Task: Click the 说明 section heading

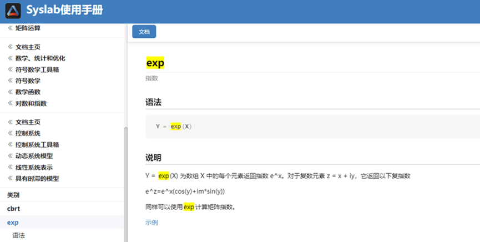Action: point(153,158)
